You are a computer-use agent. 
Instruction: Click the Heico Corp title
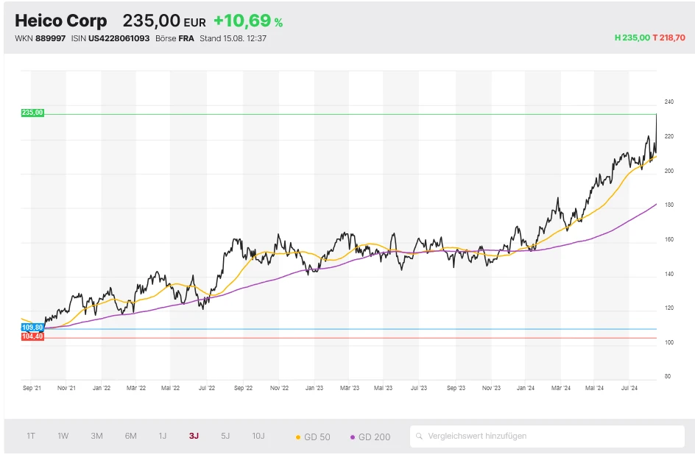[60, 21]
